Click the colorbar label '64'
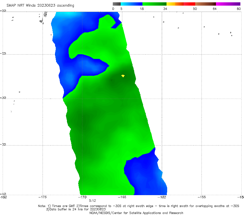This screenshot has width=244, height=215. (x=215, y=9)
